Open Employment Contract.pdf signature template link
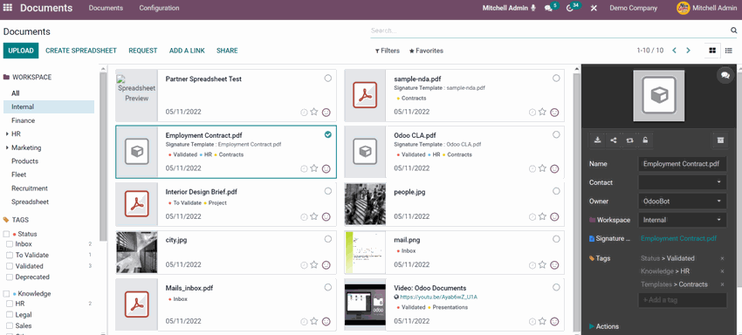The width and height of the screenshot is (742, 335). (678, 238)
